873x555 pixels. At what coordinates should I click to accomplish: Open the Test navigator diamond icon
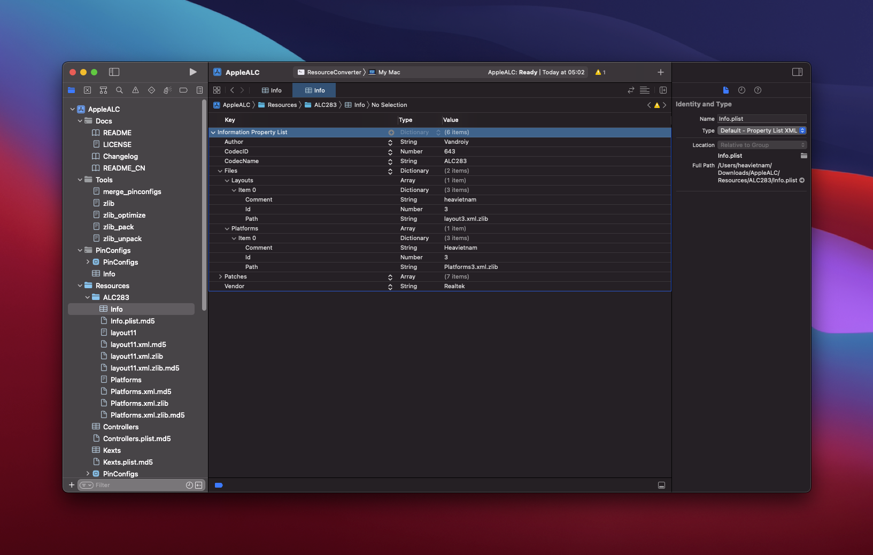point(152,90)
